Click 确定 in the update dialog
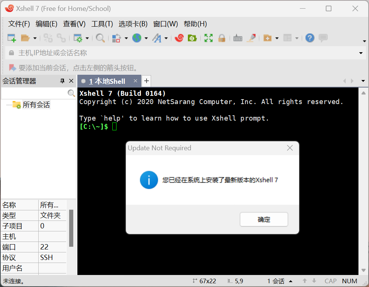The height and width of the screenshot is (287, 369). (x=264, y=219)
